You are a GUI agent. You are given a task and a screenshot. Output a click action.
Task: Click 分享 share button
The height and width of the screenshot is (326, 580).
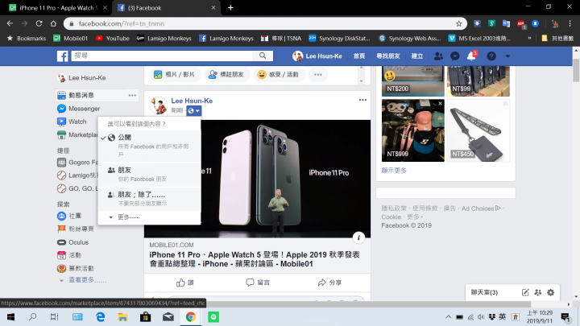click(329, 283)
